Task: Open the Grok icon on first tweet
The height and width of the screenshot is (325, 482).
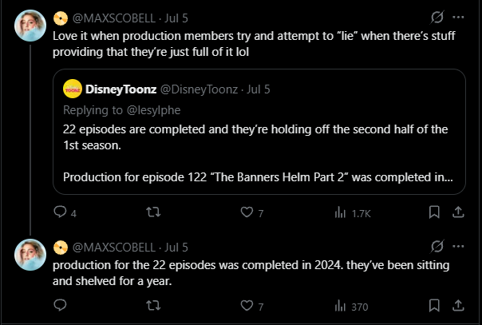Action: click(x=437, y=18)
